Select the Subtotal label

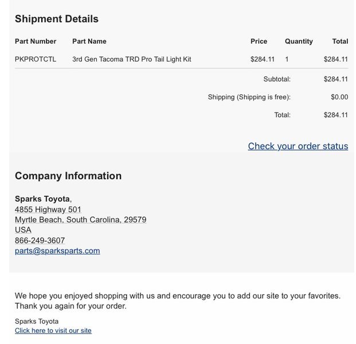(x=277, y=79)
